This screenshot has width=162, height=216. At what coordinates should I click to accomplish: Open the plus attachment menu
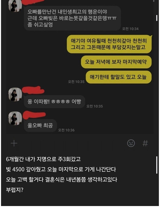(x=14, y=144)
